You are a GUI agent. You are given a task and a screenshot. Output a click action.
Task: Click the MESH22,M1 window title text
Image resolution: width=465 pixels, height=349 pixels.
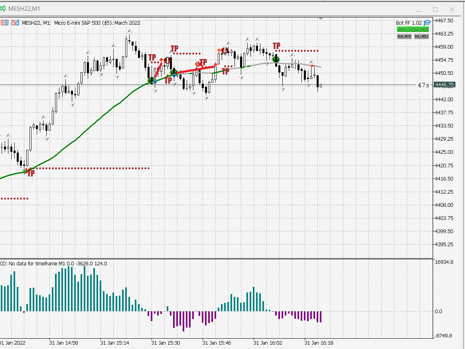pos(24,9)
